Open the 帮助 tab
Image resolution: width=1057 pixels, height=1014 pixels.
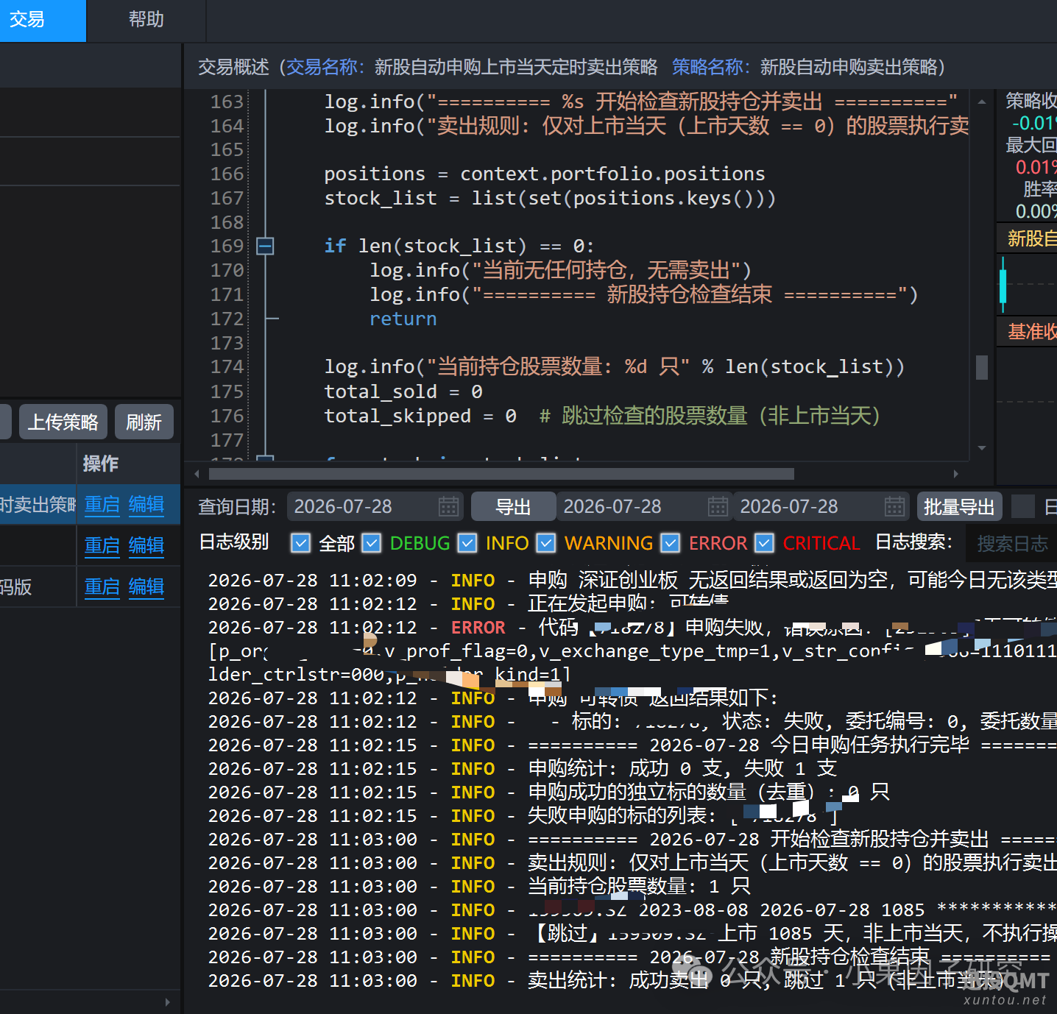click(x=146, y=20)
